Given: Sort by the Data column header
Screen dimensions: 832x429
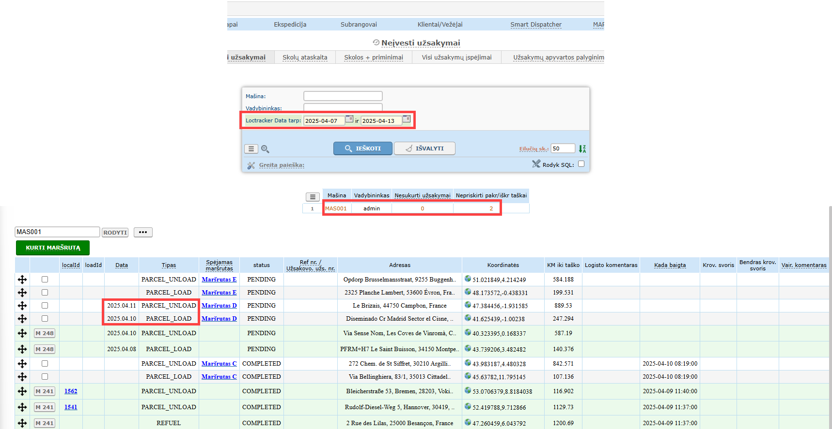Looking at the screenshot, I should [122, 265].
